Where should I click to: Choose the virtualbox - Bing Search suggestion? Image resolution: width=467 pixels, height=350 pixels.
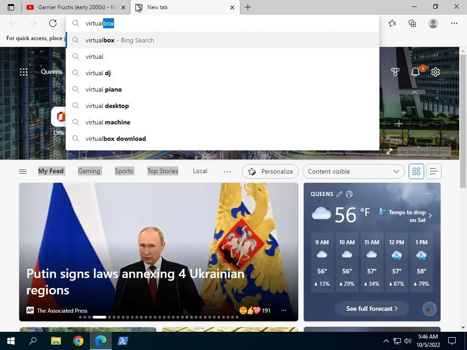[223, 40]
